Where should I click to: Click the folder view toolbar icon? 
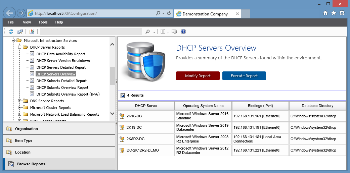point(174,32)
